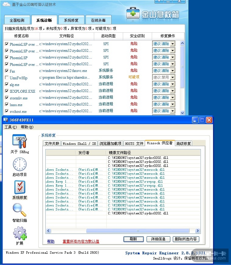Click the SREng window title bar icon
This screenshot has height=265, width=231.
coord(5,120)
